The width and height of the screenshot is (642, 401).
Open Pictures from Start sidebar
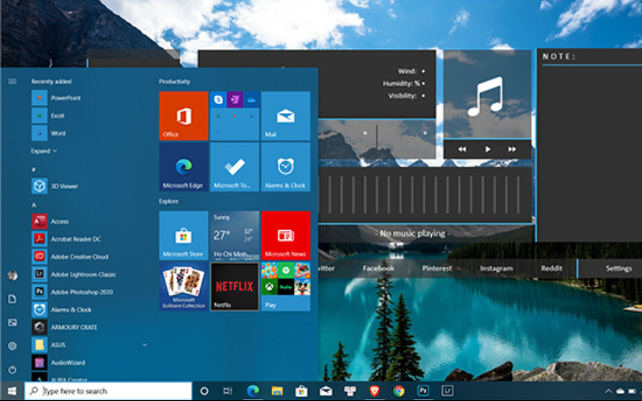[12, 322]
